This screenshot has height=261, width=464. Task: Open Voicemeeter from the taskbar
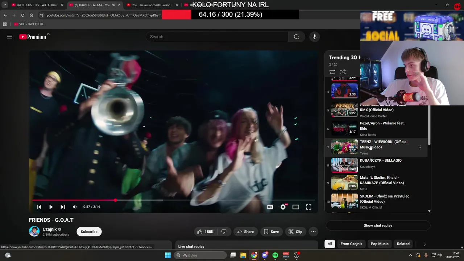click(286, 255)
